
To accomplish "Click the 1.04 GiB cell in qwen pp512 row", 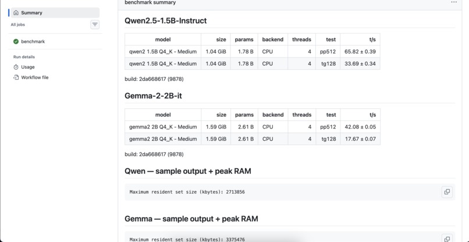I will pos(216,51).
